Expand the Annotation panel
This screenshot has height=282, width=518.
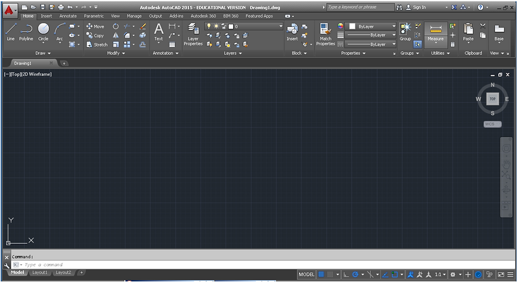pos(165,53)
